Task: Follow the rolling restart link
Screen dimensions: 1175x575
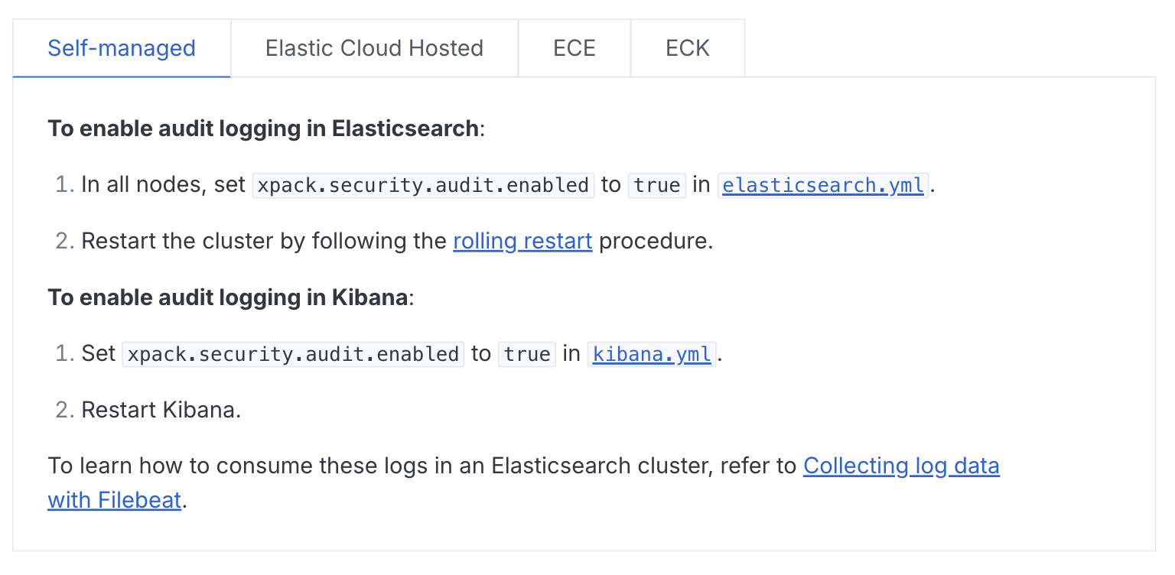Action: (x=522, y=242)
